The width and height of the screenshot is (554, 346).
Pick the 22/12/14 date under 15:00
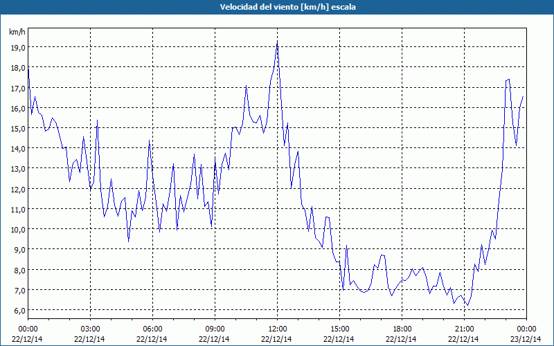(x=339, y=339)
